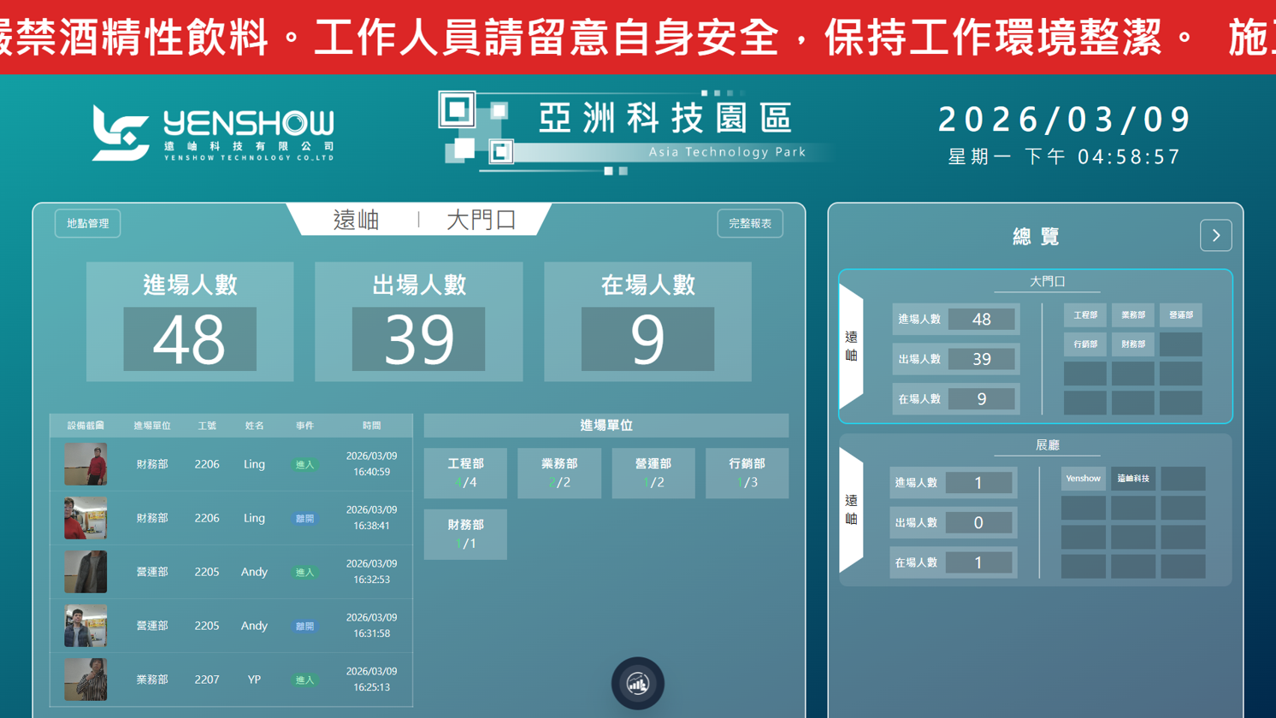Select the 營運部 1/2 unit card
The image size is (1276, 718).
[x=653, y=473]
